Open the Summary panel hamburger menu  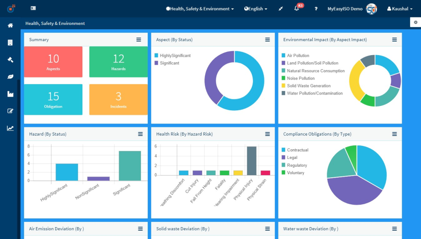(x=139, y=39)
